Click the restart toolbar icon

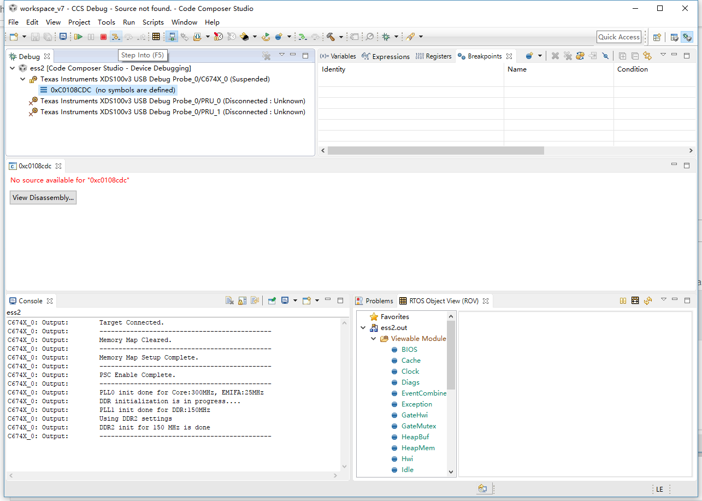point(266,37)
